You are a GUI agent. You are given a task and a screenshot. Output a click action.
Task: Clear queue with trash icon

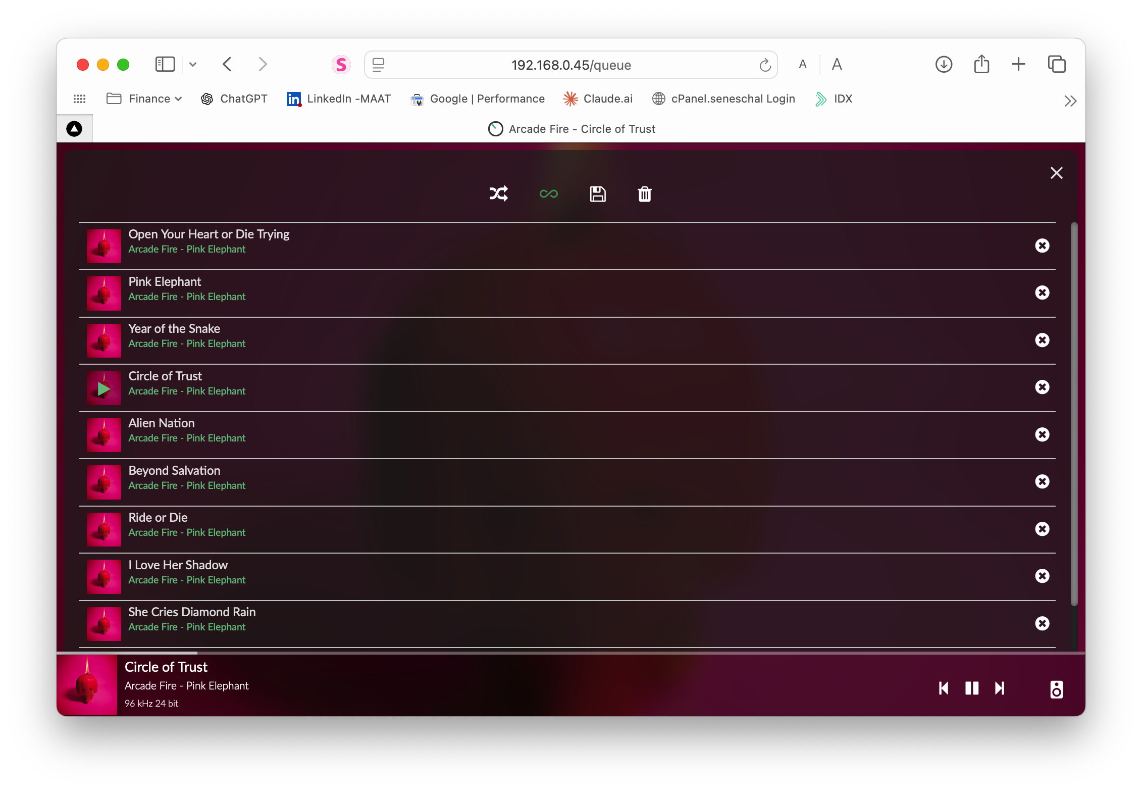click(x=645, y=194)
